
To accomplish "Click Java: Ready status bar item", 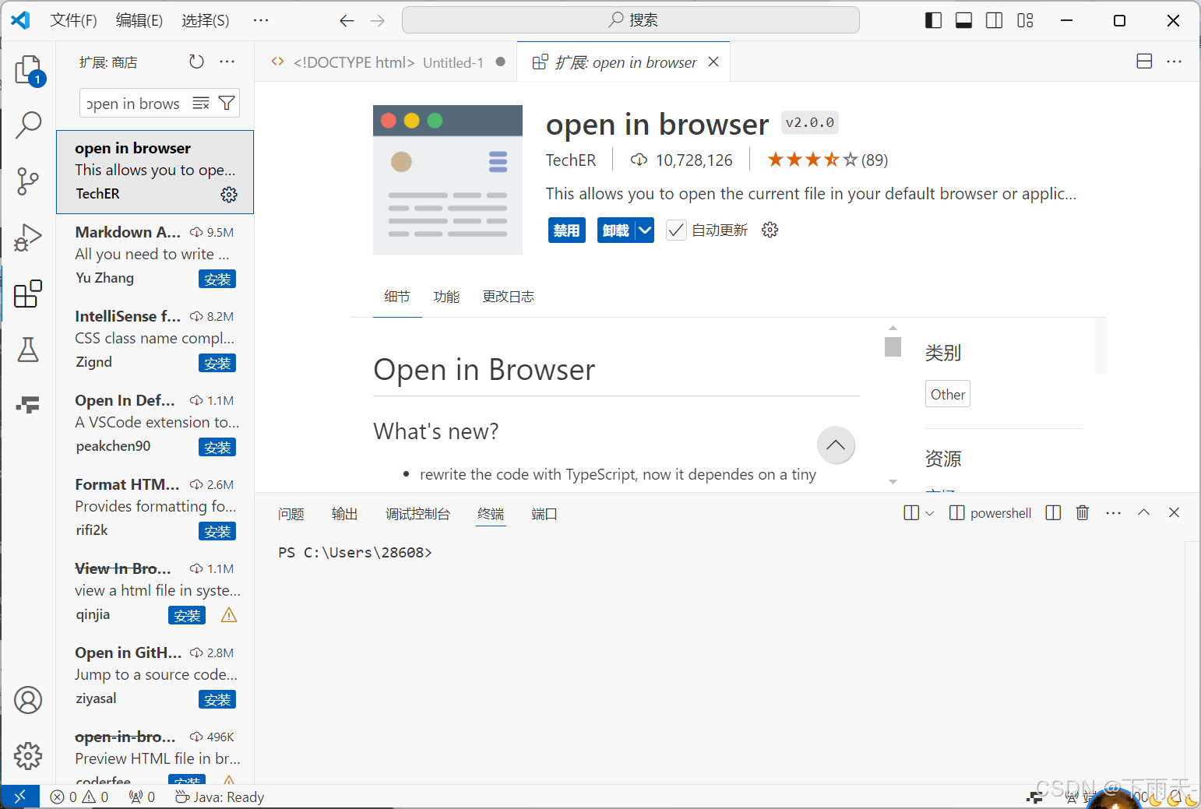I will click(220, 797).
